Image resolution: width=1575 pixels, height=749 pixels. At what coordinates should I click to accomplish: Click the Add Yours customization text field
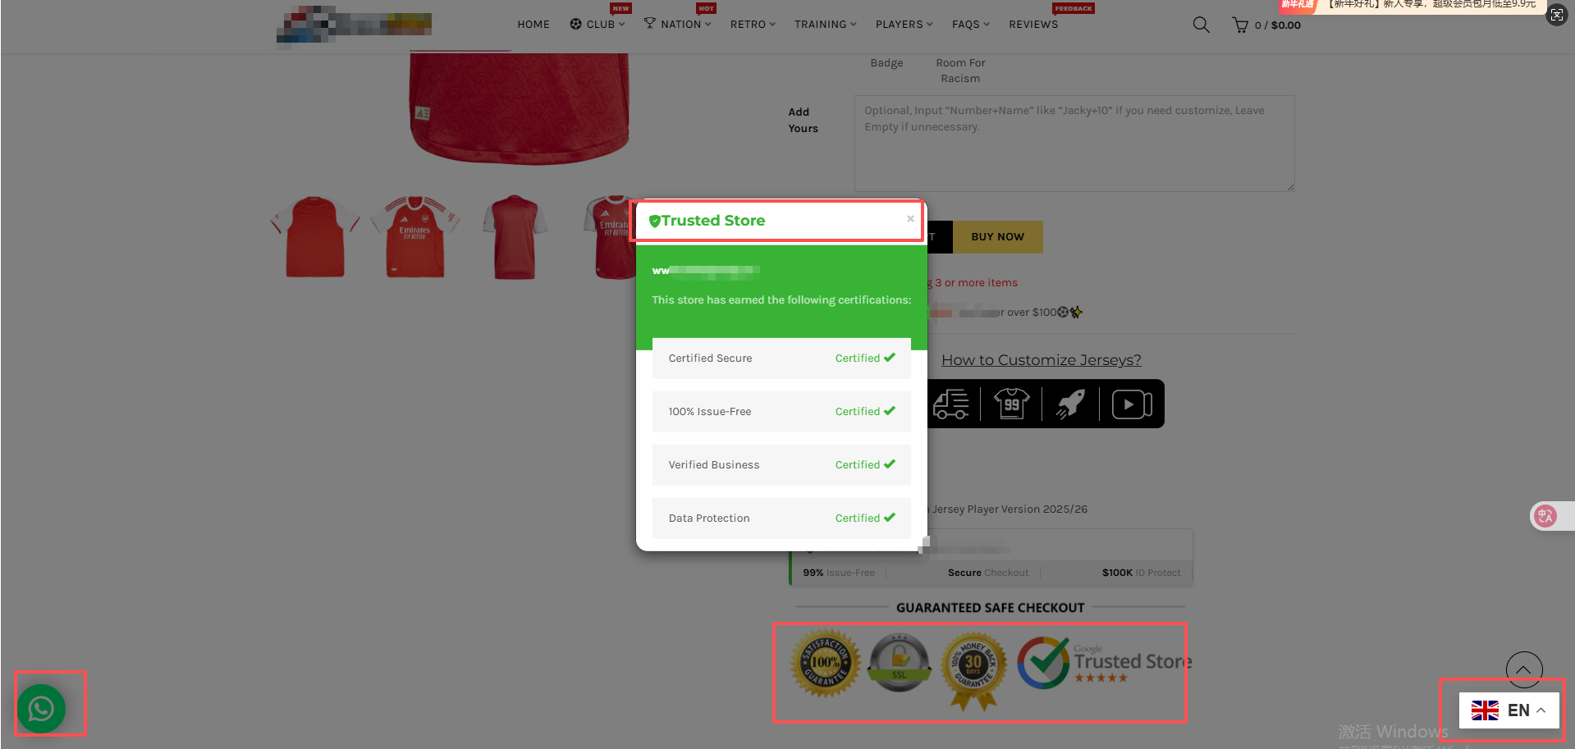point(1074,144)
